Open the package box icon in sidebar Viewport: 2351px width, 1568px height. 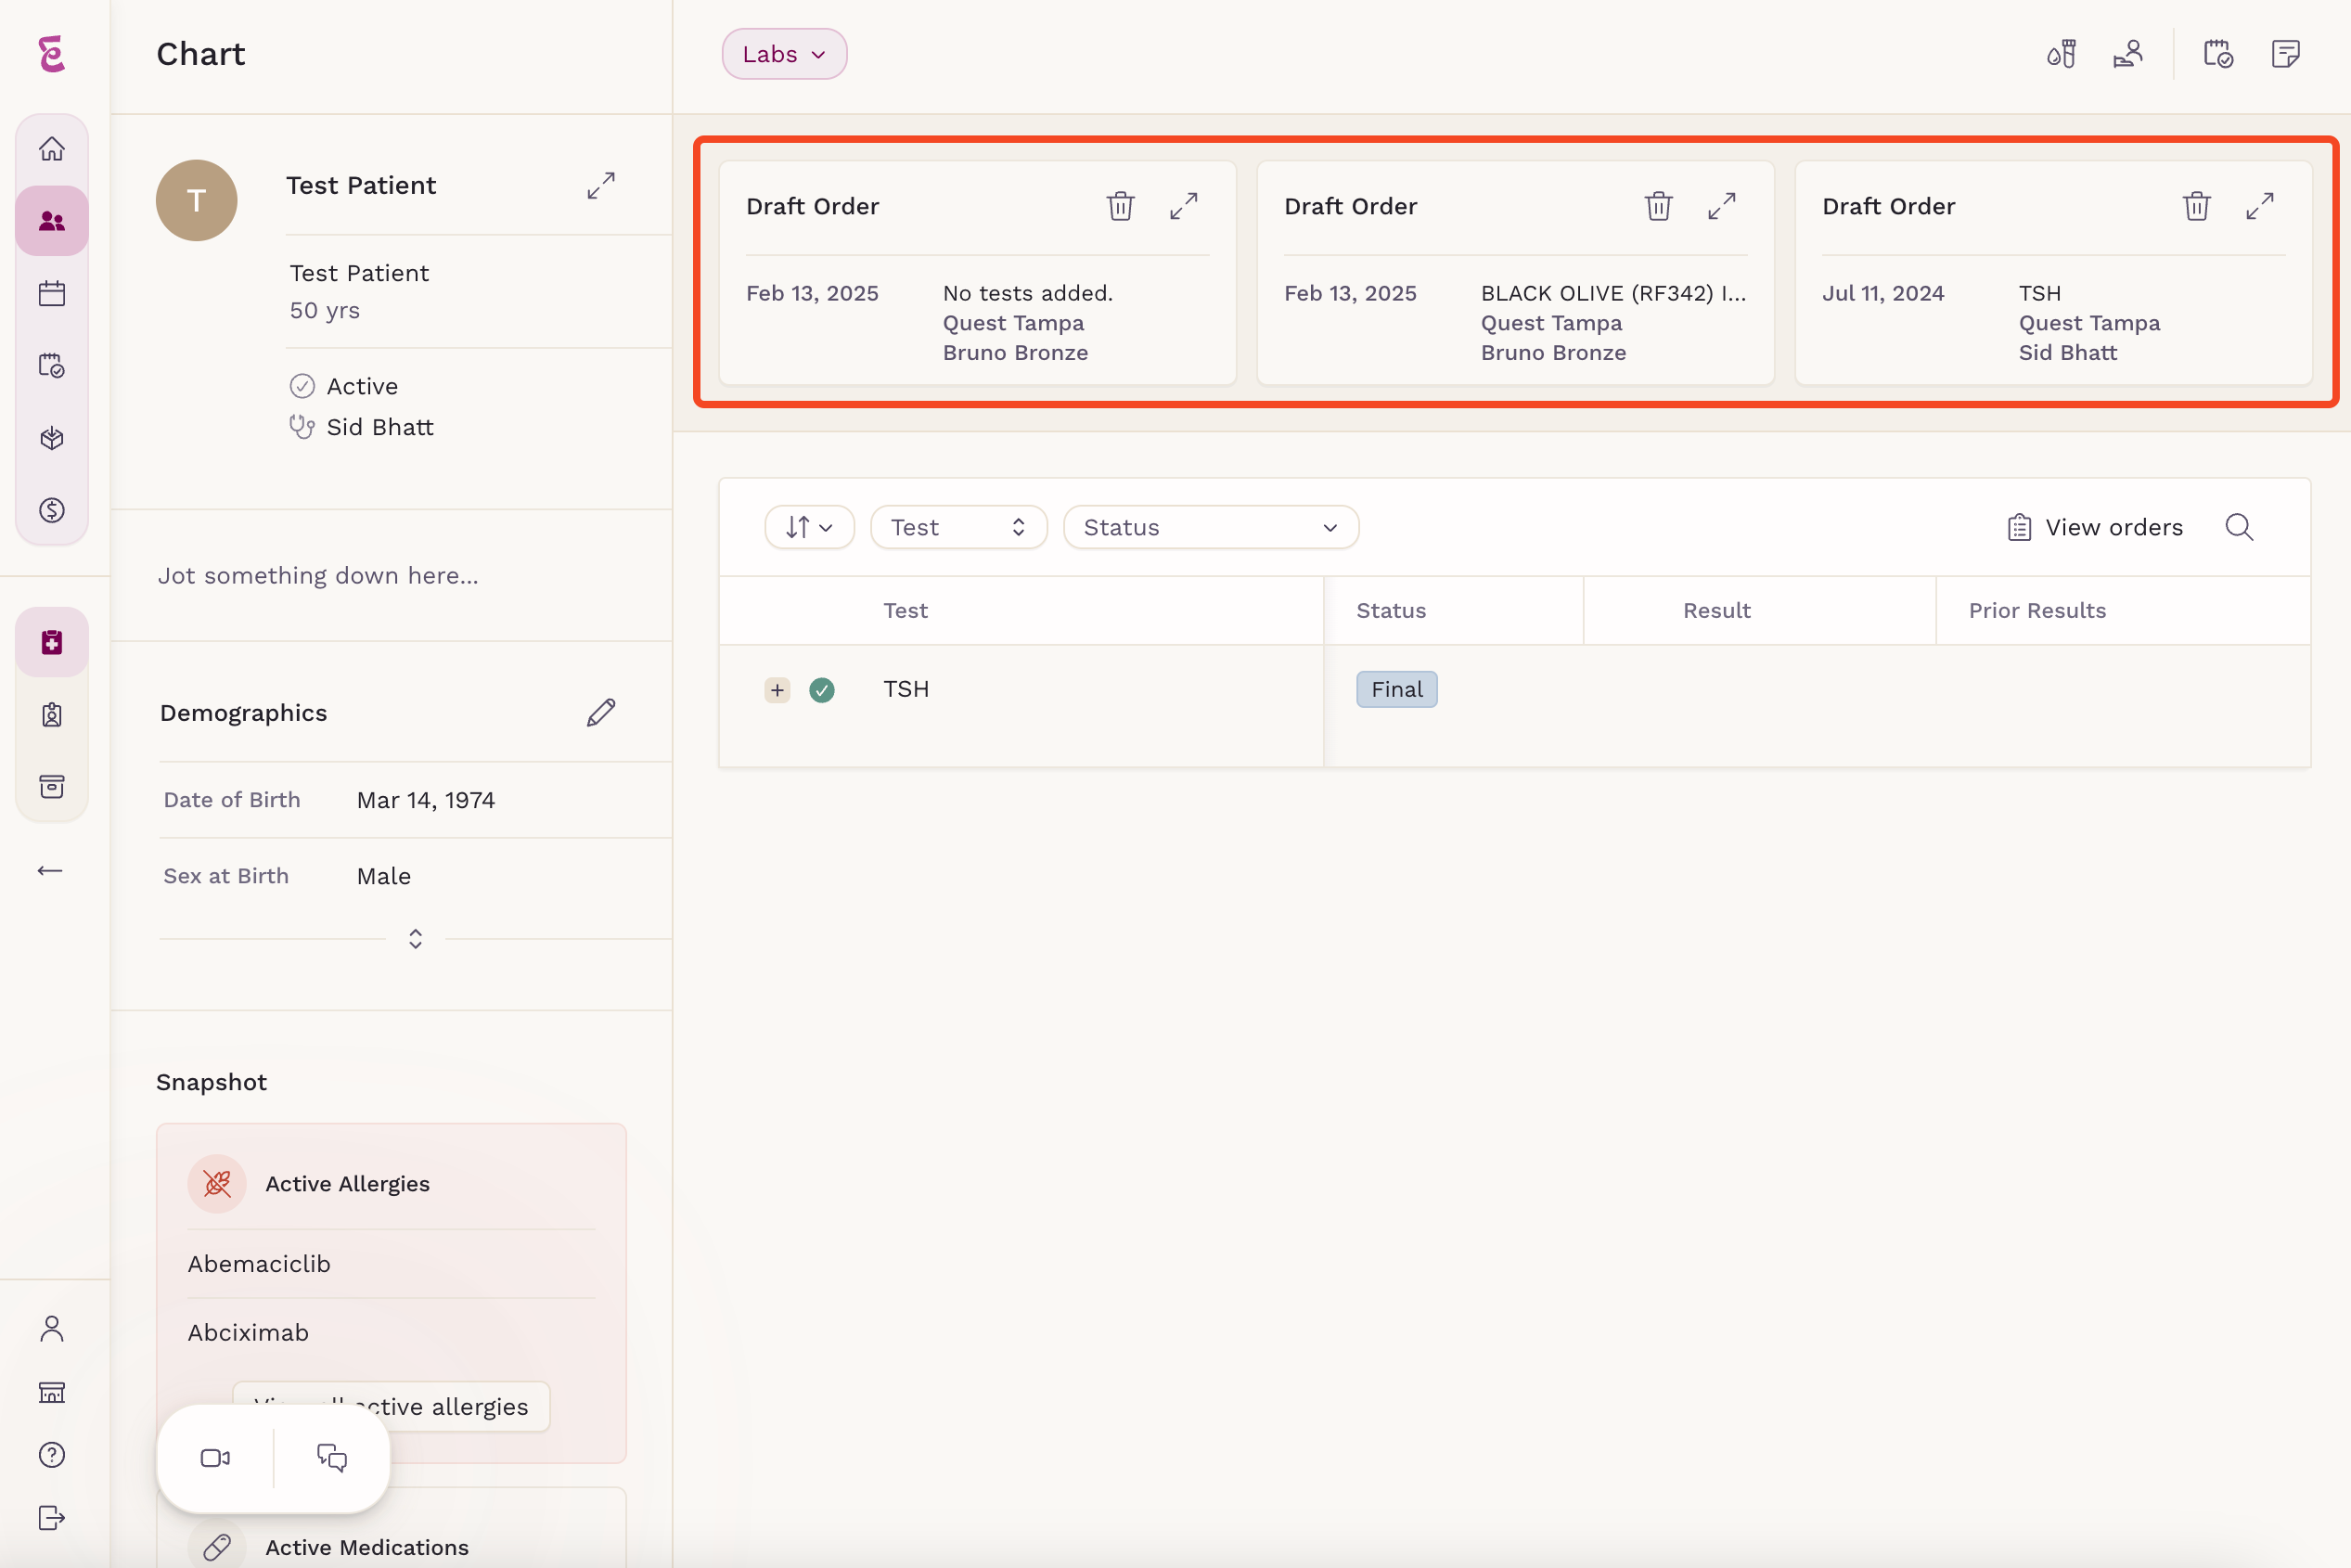click(52, 438)
